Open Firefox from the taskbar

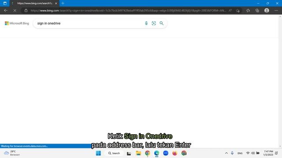pos(174,153)
